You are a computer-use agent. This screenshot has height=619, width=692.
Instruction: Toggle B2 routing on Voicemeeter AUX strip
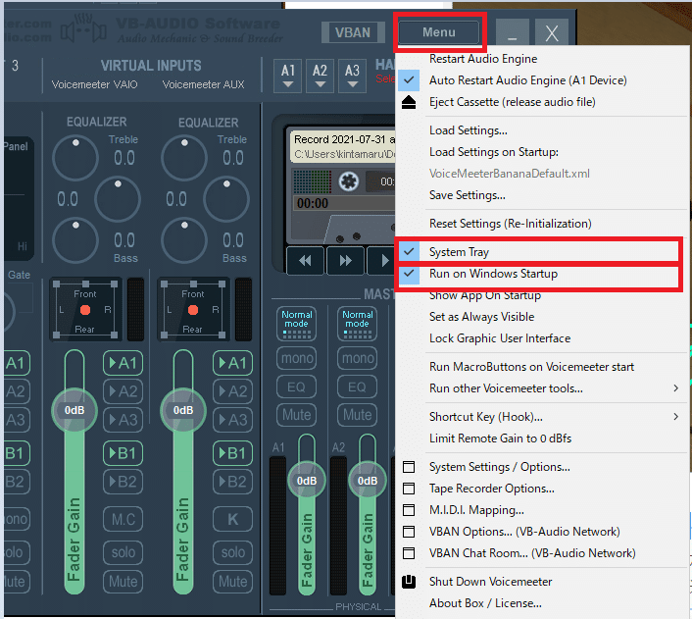pyautogui.click(x=232, y=482)
